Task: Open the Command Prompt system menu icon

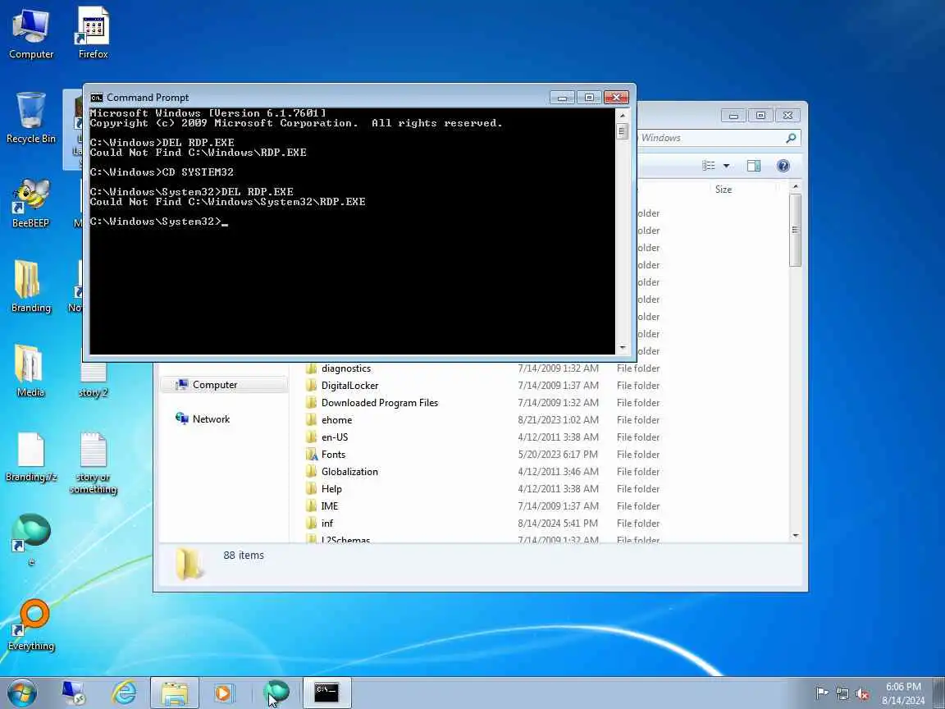Action: [97, 98]
